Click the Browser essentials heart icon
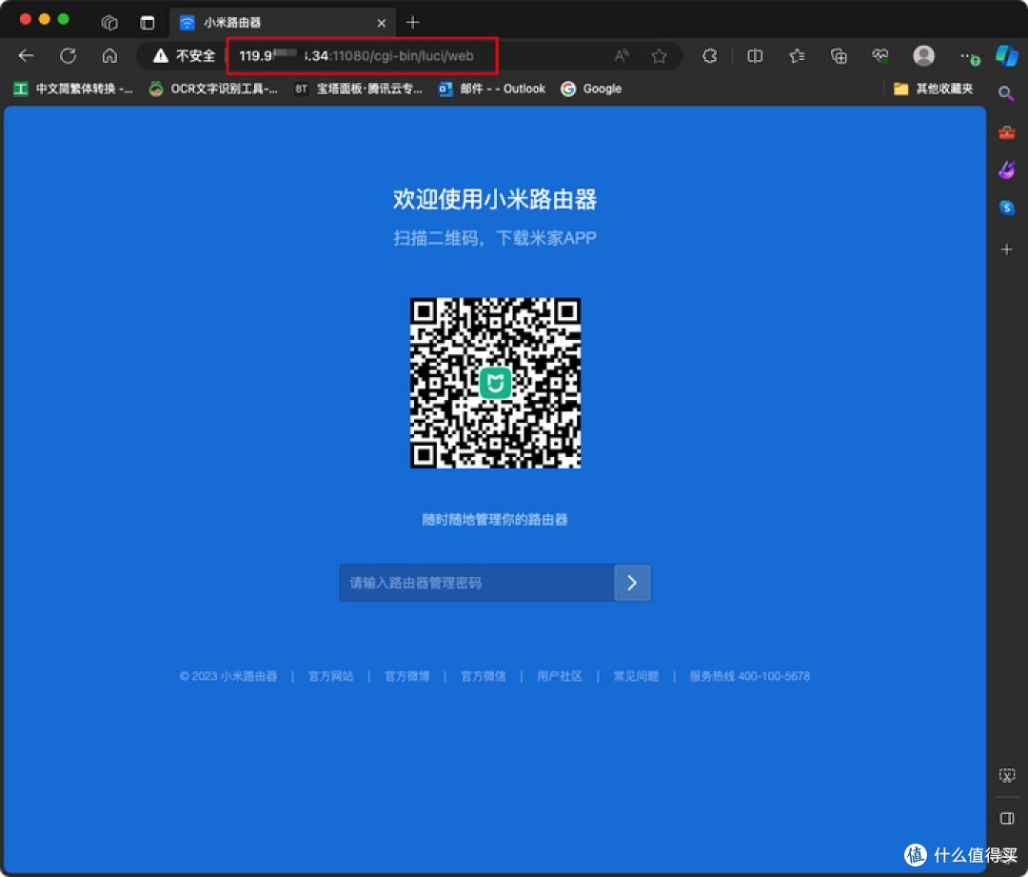 coord(880,55)
